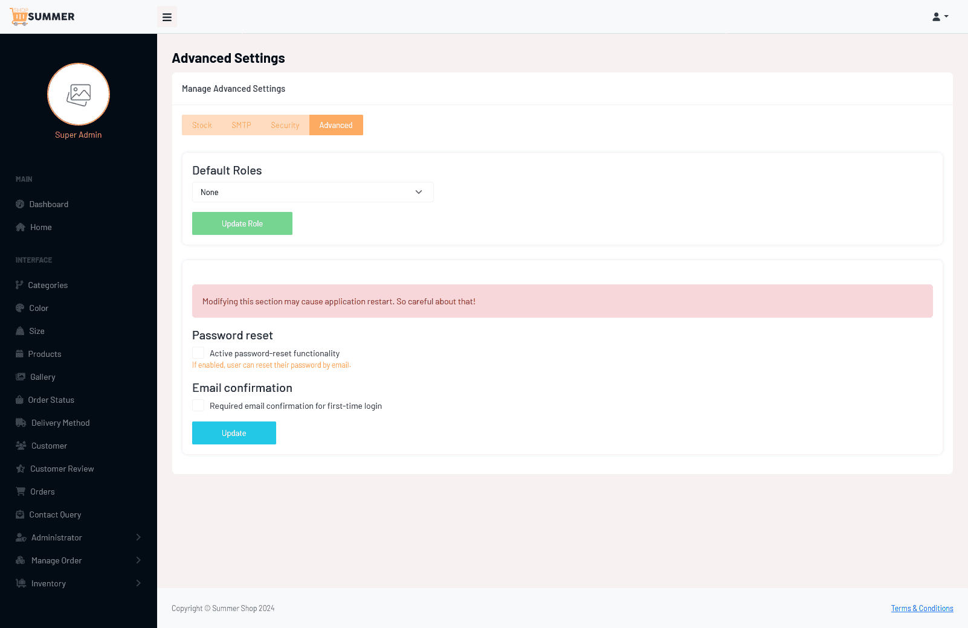Open the Terms & Conditions link
968x628 pixels.
click(922, 608)
